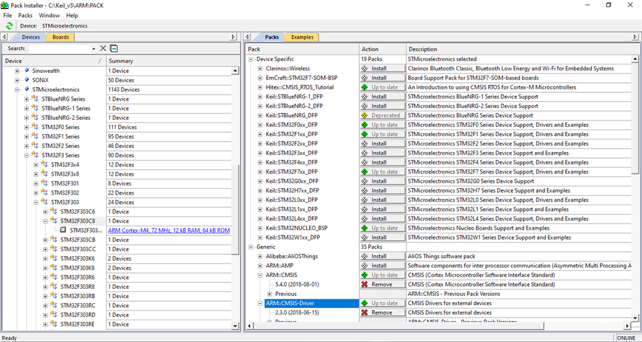Click inside the Search input field
This screenshot has height=342, width=642.
coord(59,49)
